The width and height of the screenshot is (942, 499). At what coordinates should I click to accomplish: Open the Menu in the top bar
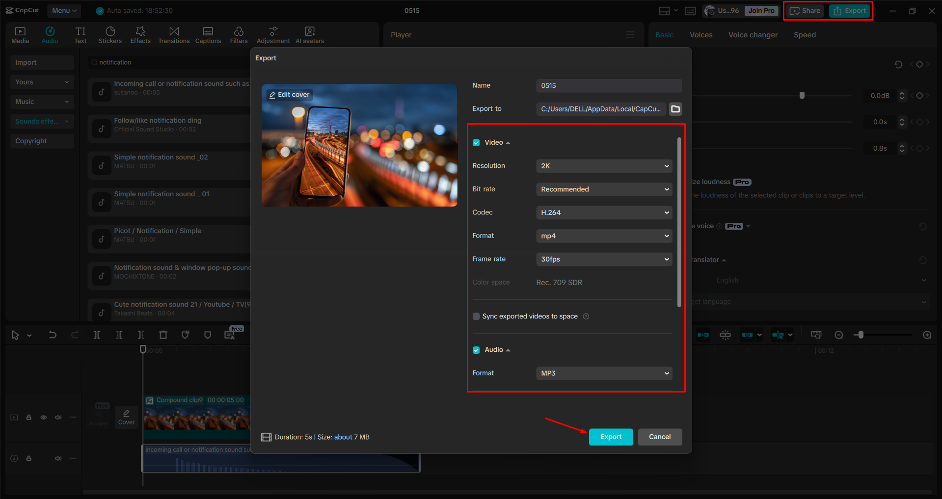[64, 10]
